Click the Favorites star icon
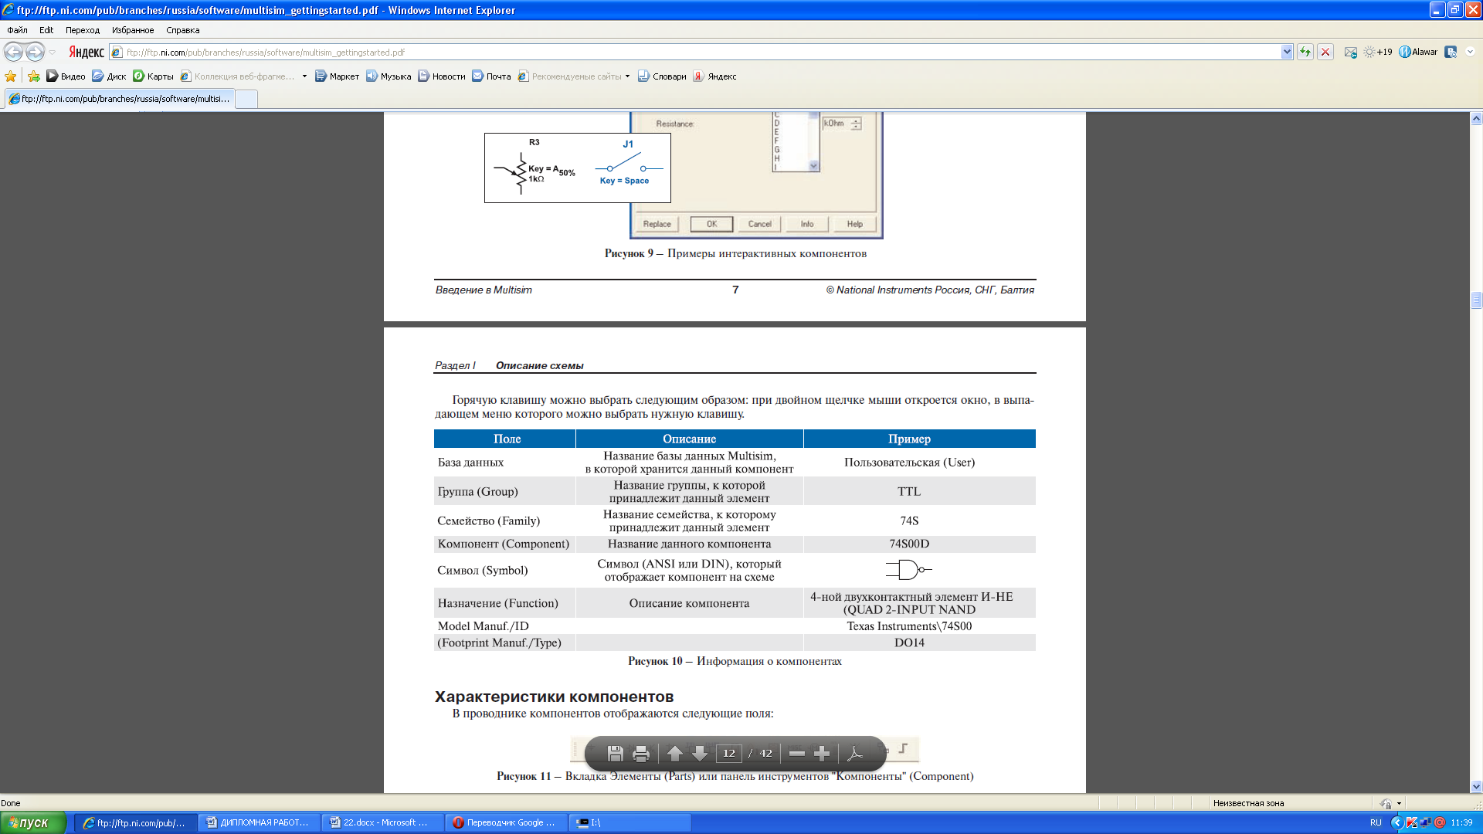 11,76
